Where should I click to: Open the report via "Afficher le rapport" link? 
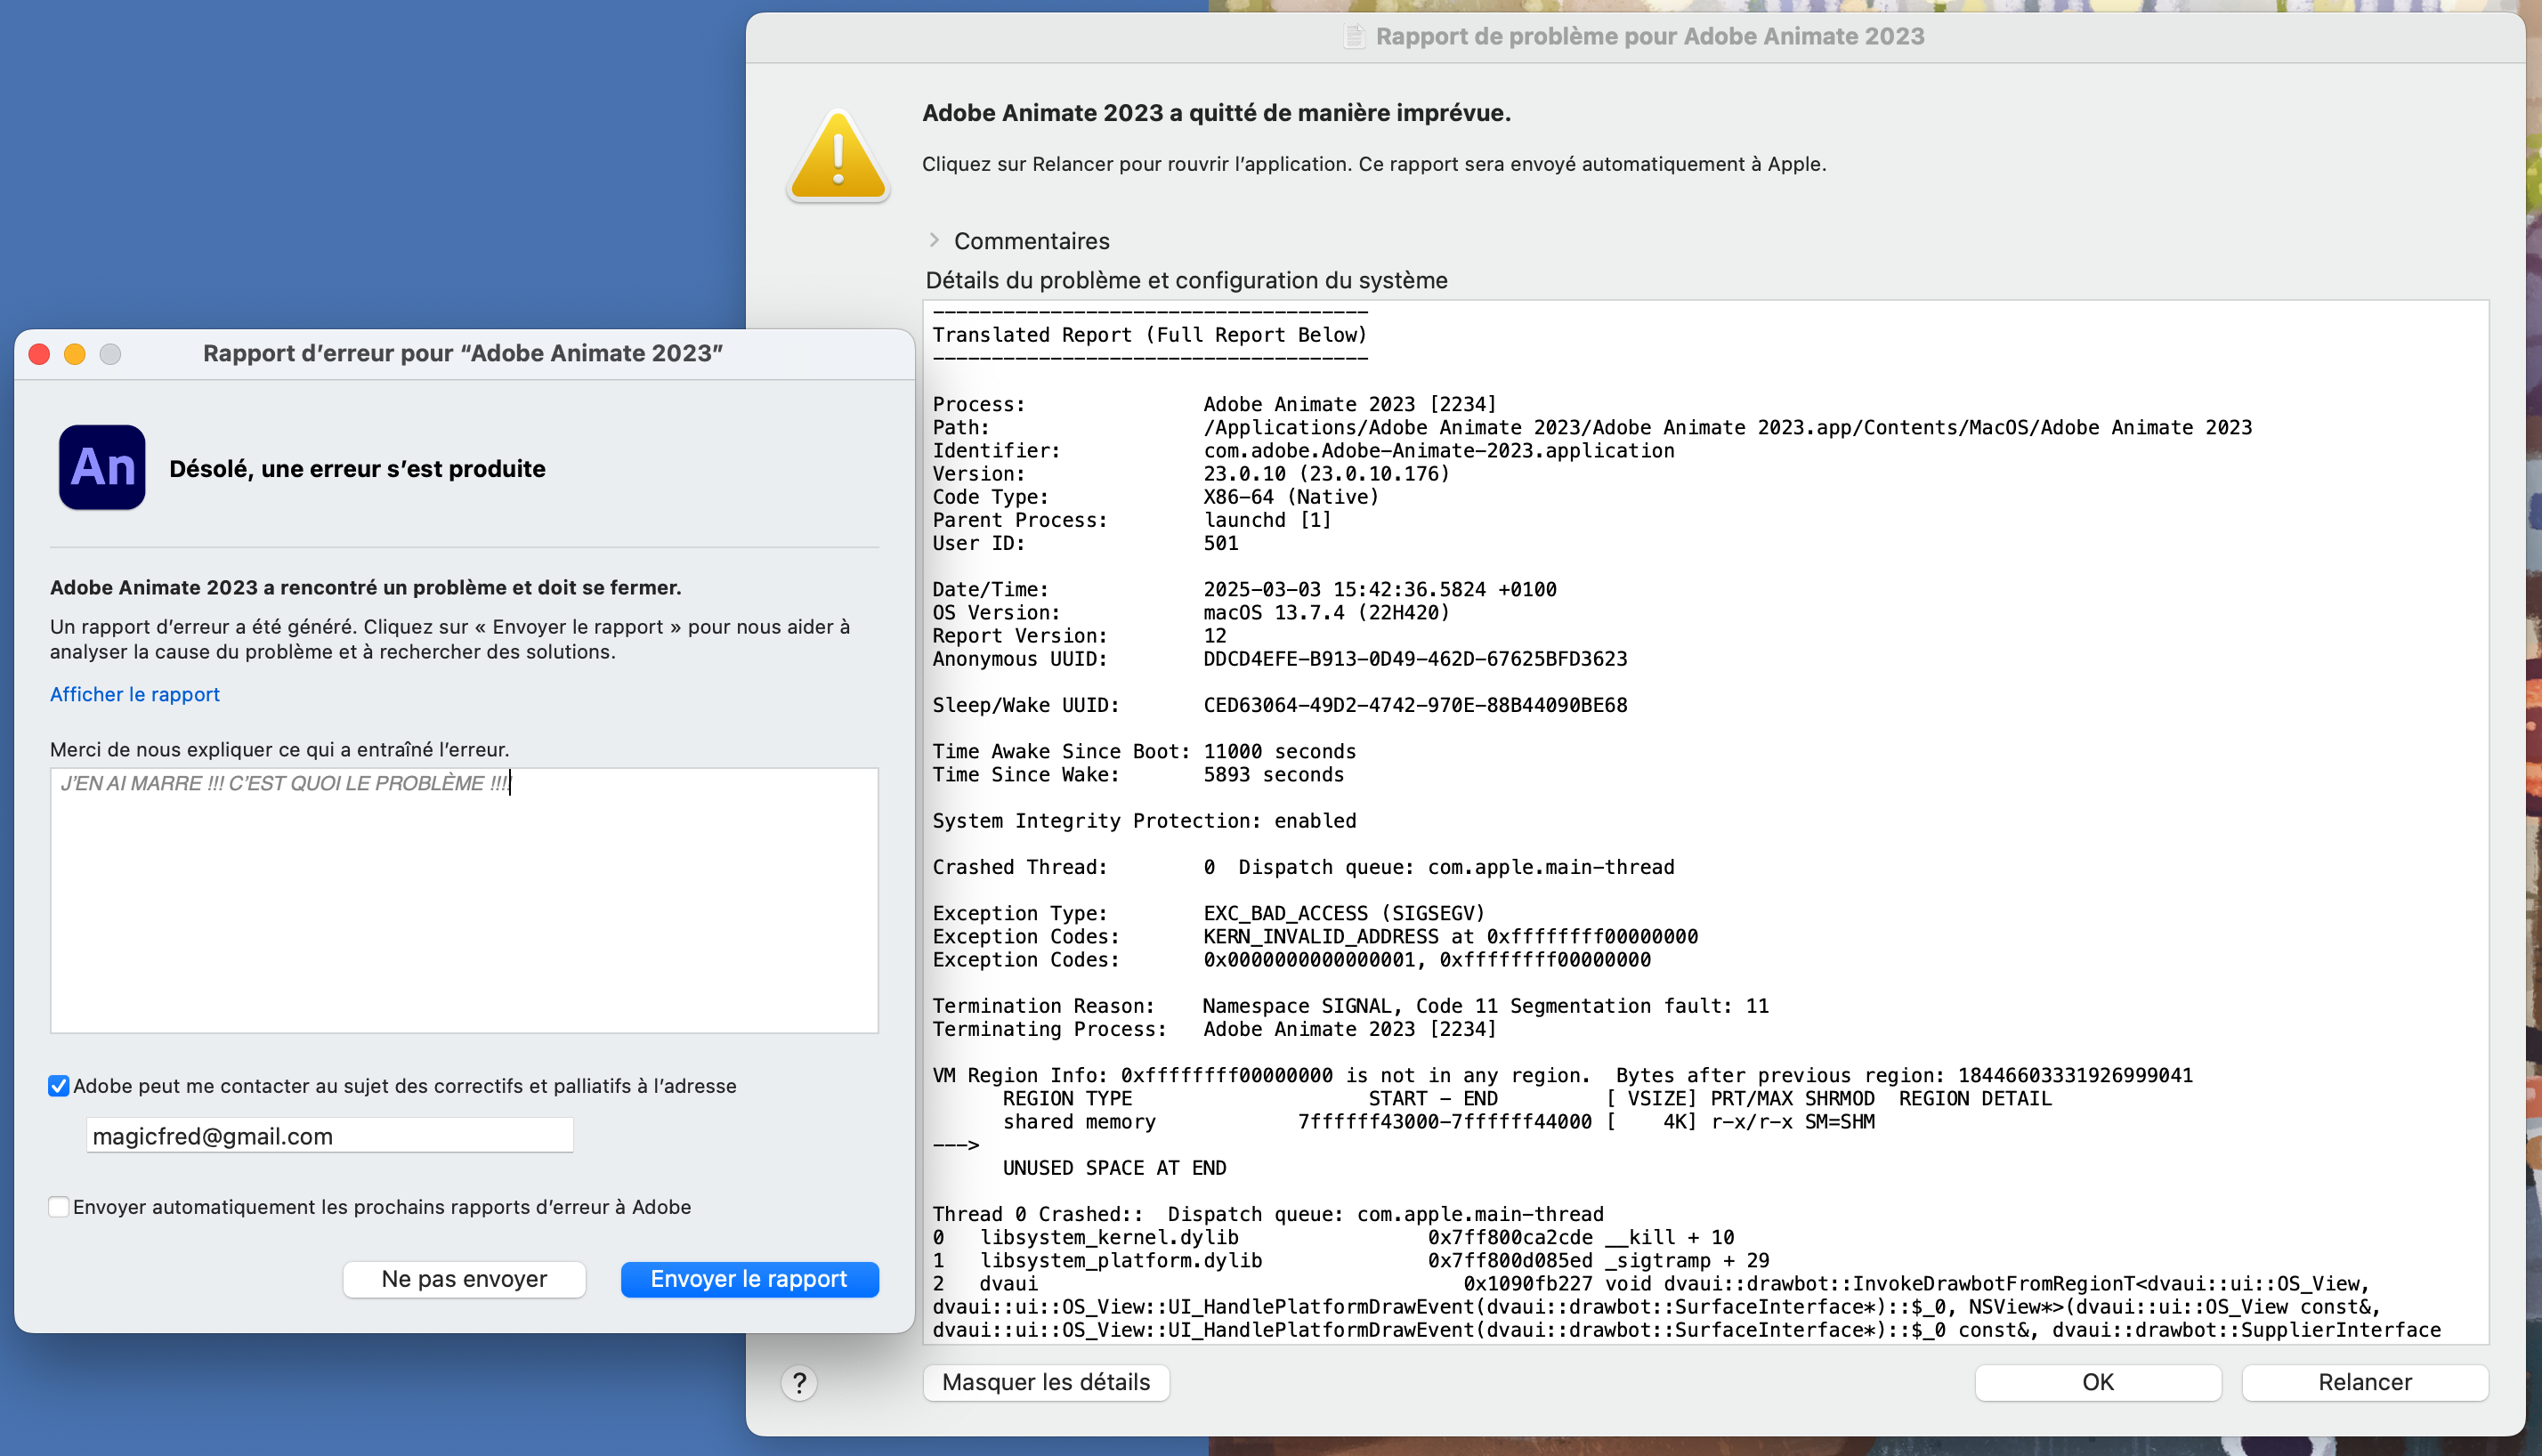134,694
